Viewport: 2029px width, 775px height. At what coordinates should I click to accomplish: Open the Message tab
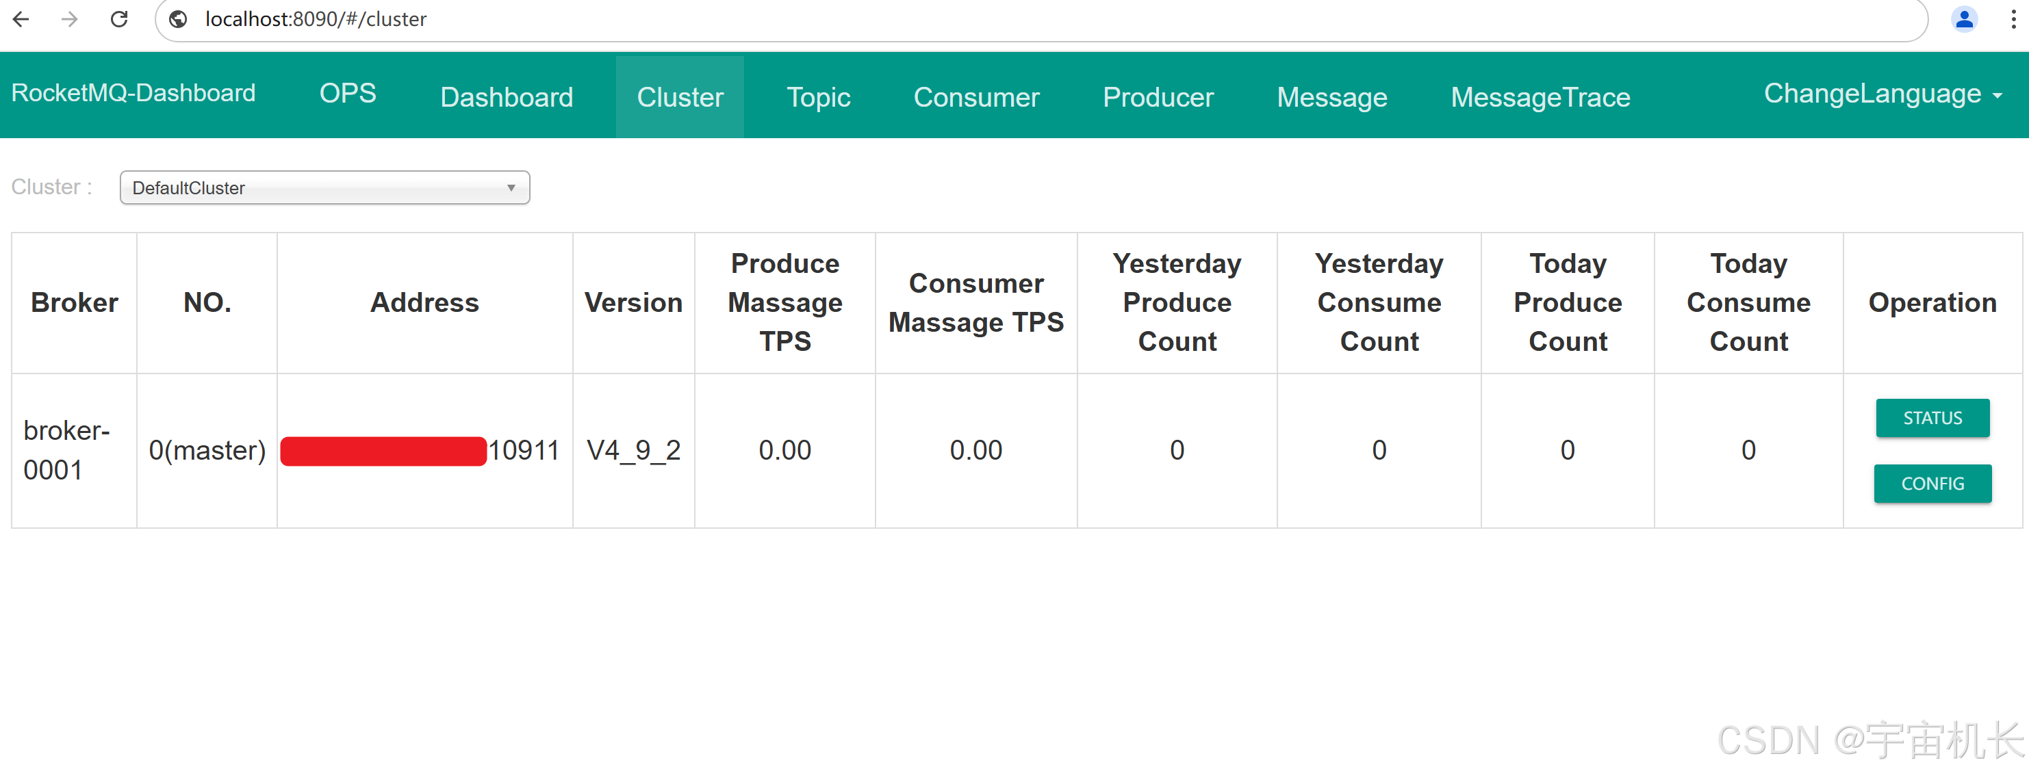click(1331, 96)
